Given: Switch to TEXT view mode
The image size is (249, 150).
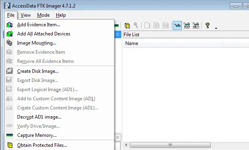Looking at the screenshot, I should pyautogui.click(x=187, y=25).
